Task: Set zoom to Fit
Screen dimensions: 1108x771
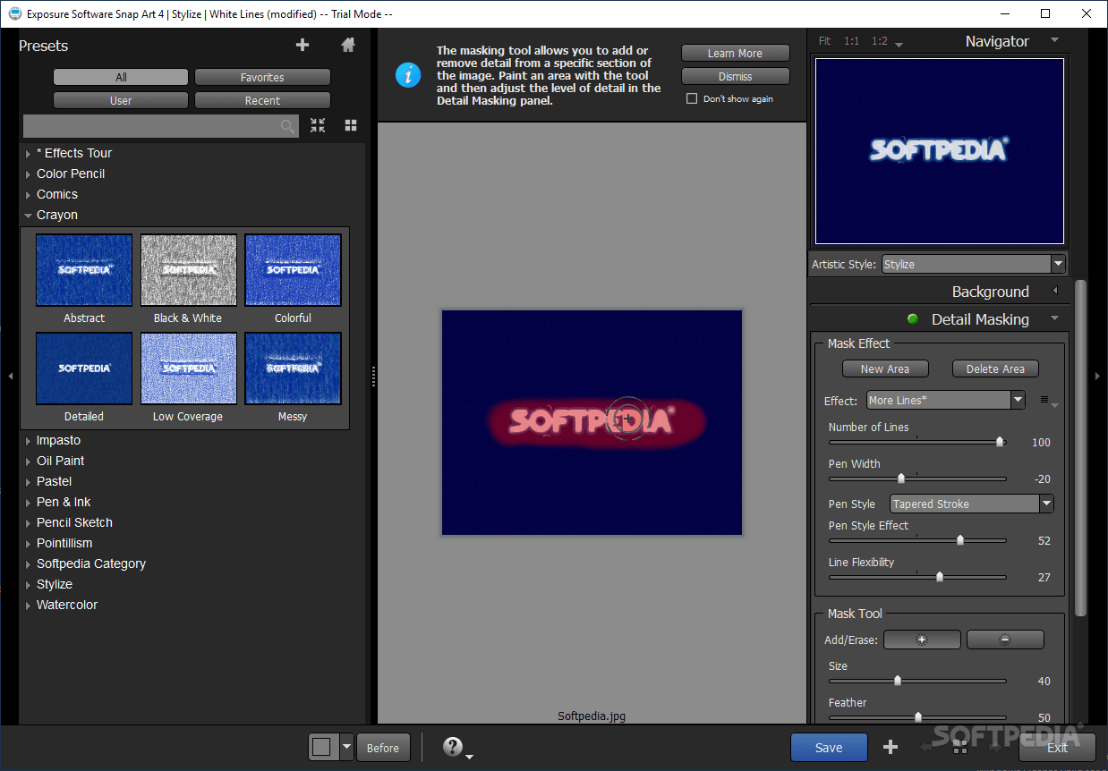Action: 824,41
